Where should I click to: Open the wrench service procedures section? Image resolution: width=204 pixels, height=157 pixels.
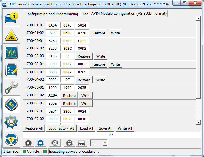pos(11,87)
